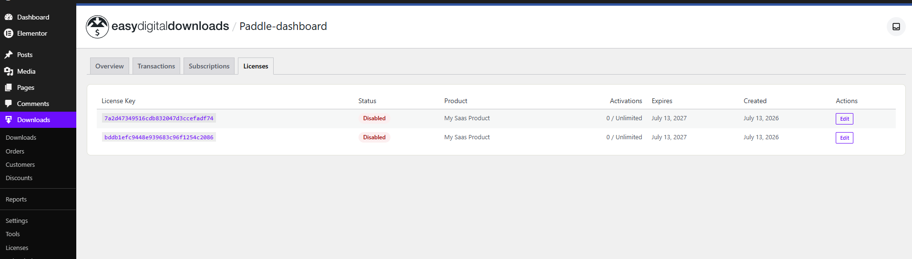The height and width of the screenshot is (259, 912).
Task: Edit license bddb1efc9448e939683c96f1254c2086
Action: tap(844, 138)
